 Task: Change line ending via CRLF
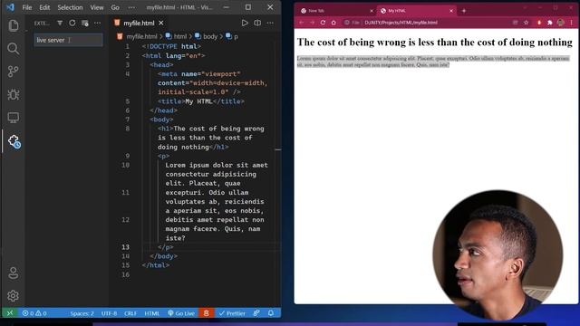[130, 313]
